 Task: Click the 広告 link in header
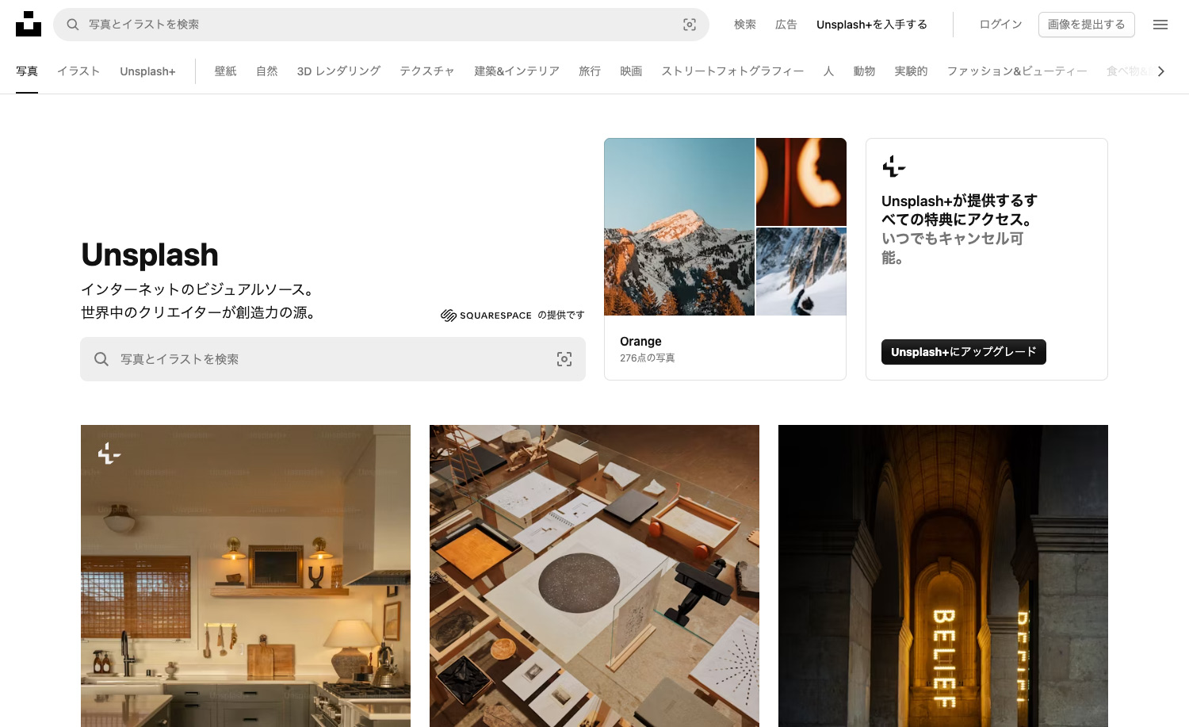point(786,25)
